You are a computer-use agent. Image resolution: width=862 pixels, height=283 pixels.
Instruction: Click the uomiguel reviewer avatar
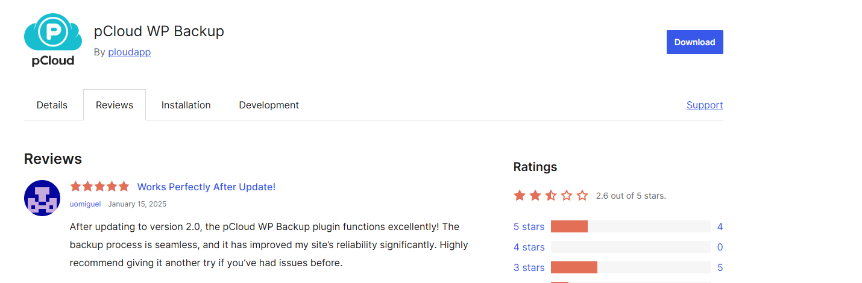pyautogui.click(x=42, y=198)
